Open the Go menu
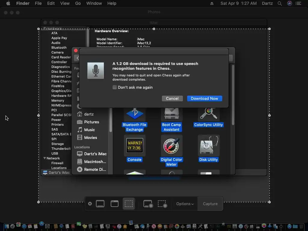 (x=78, y=3)
